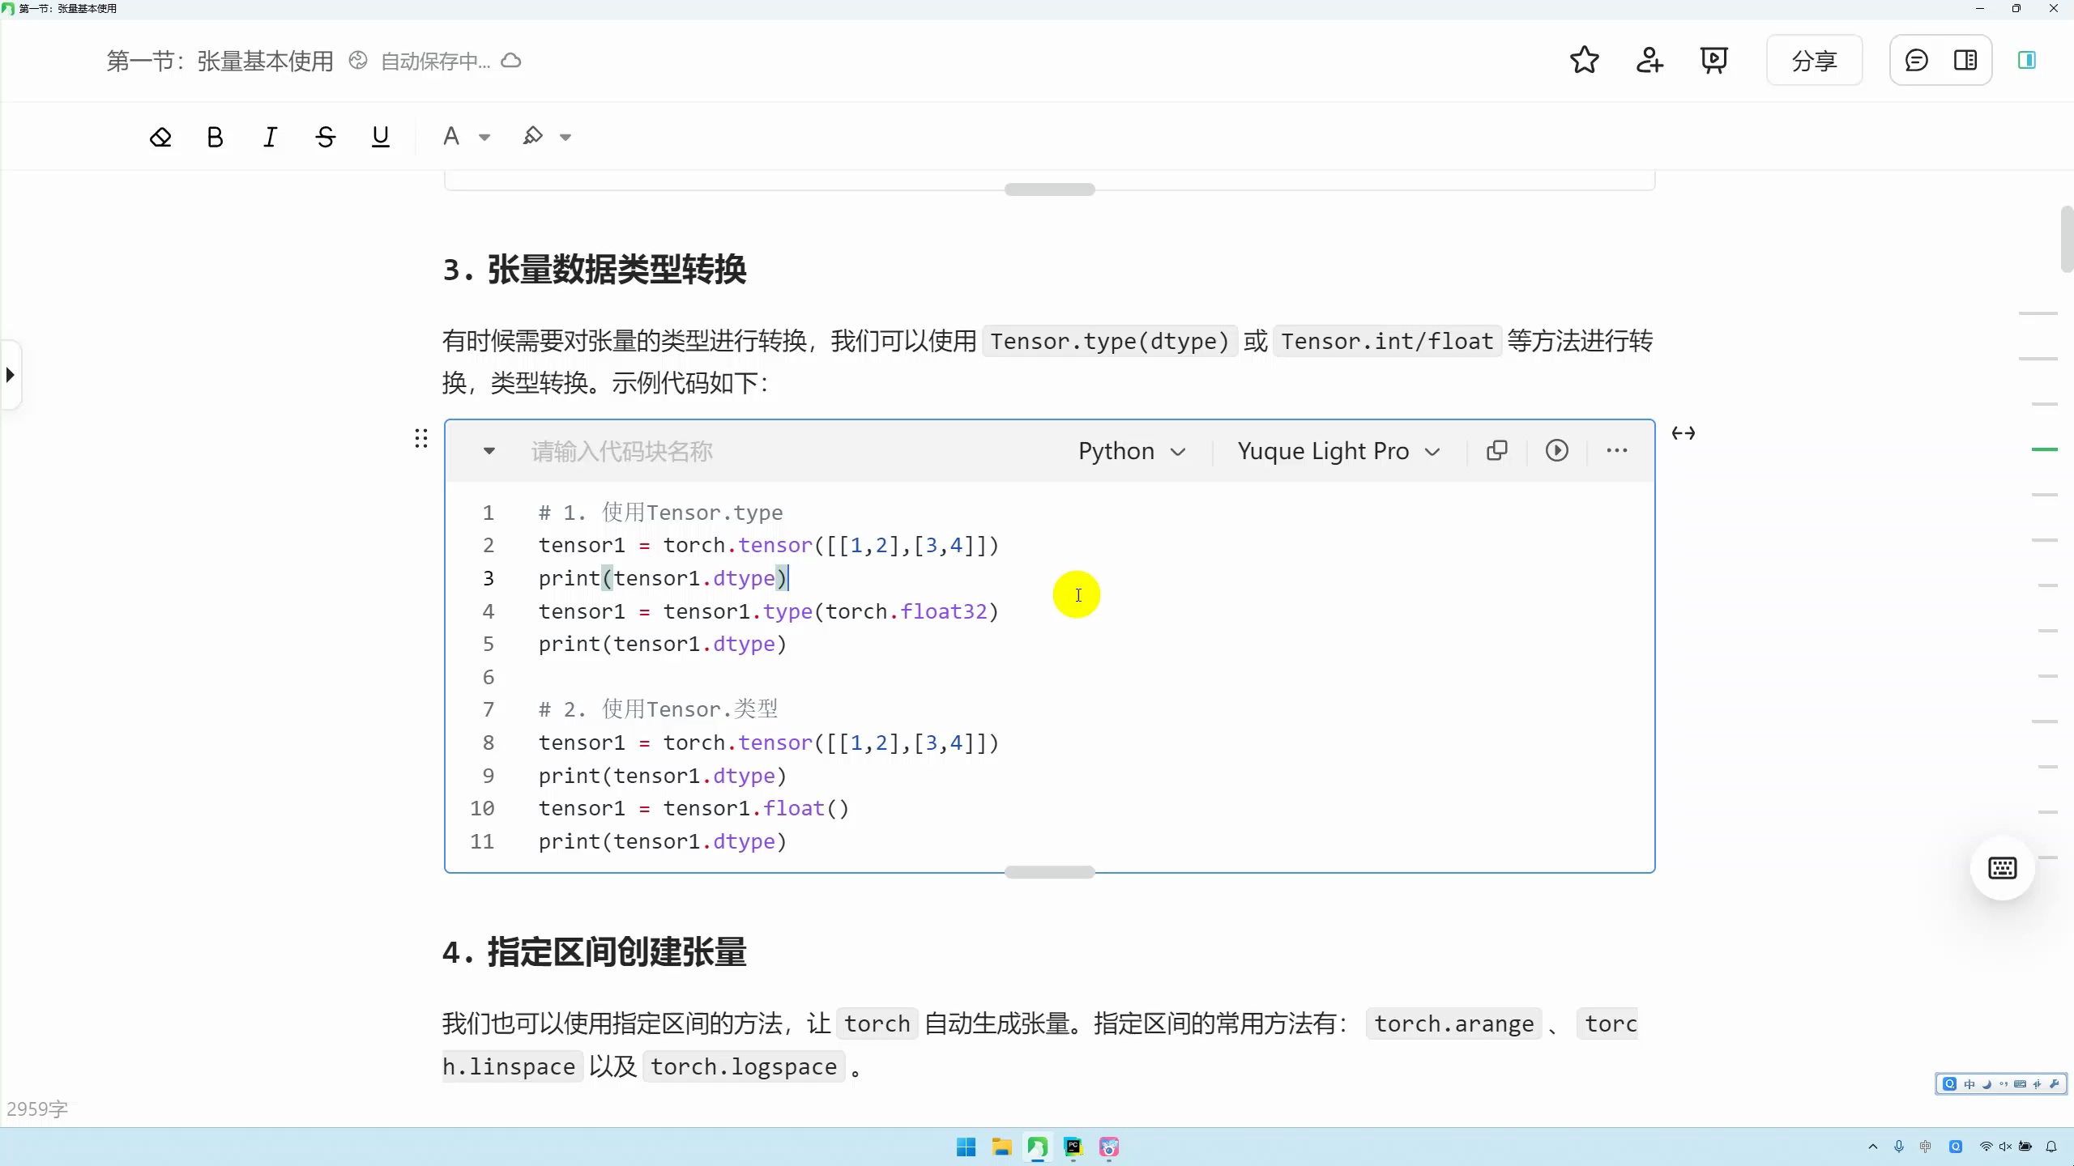Expand the left catalog sidebar arrow
Viewport: 2074px width, 1166px height.
pyautogui.click(x=11, y=374)
